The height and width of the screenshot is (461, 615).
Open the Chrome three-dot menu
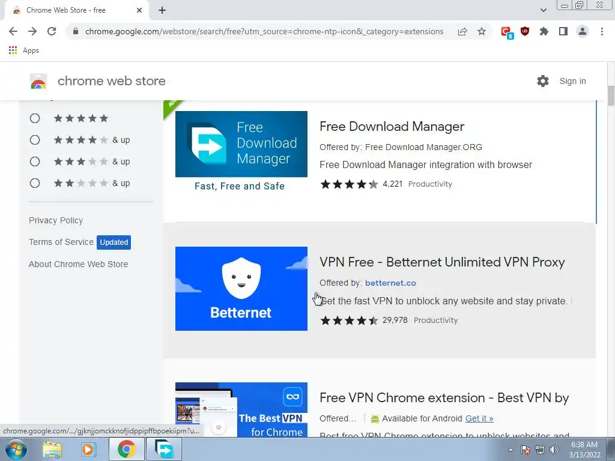click(602, 31)
